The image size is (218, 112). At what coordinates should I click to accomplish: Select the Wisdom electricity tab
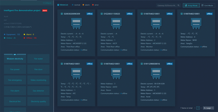click(15, 59)
